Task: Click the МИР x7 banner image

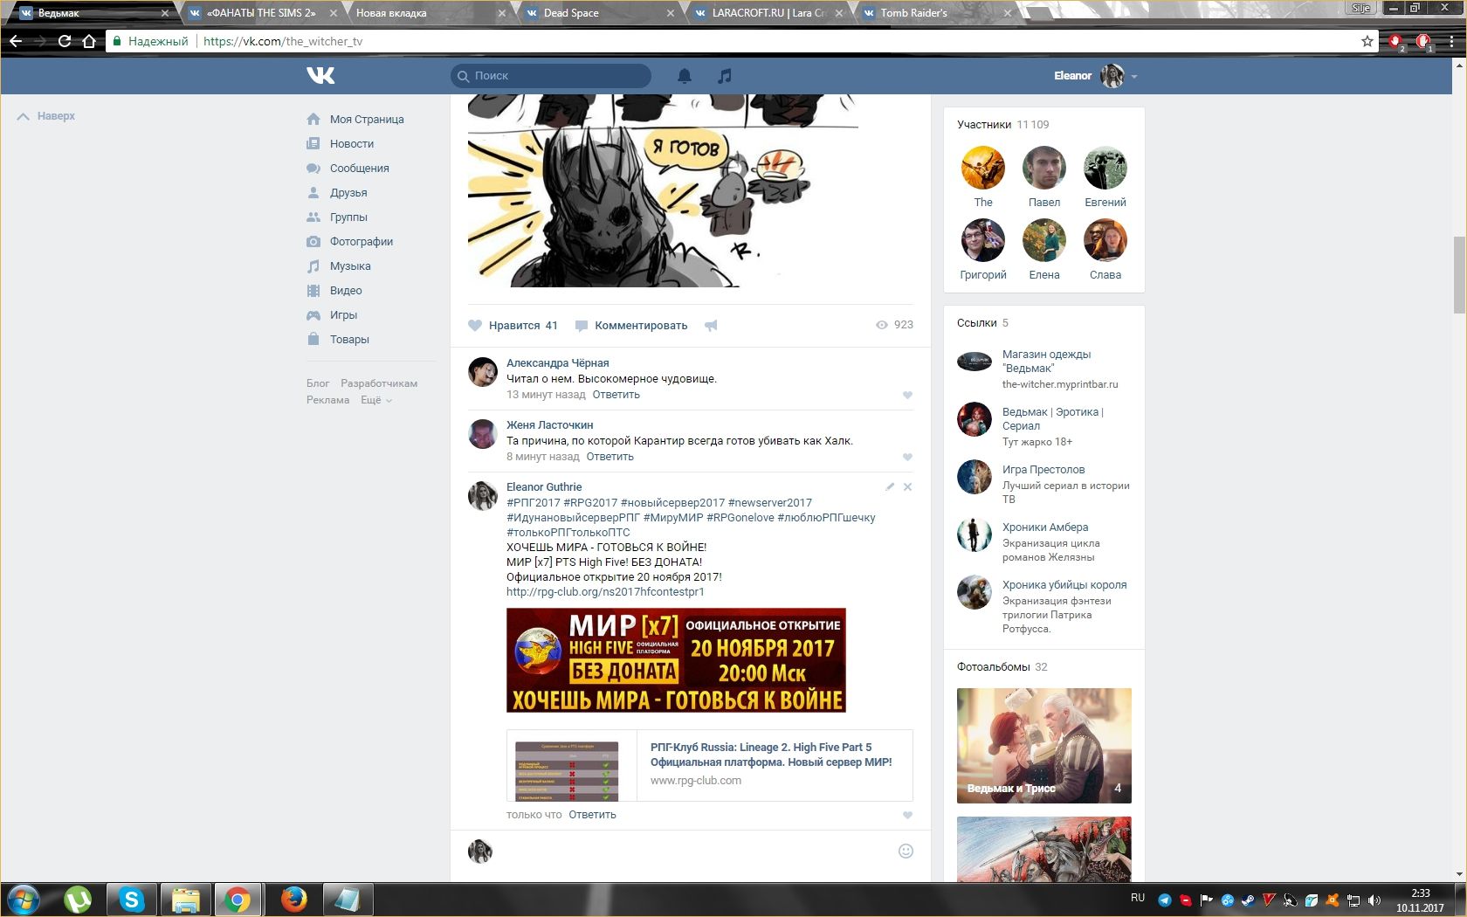Action: 676,660
